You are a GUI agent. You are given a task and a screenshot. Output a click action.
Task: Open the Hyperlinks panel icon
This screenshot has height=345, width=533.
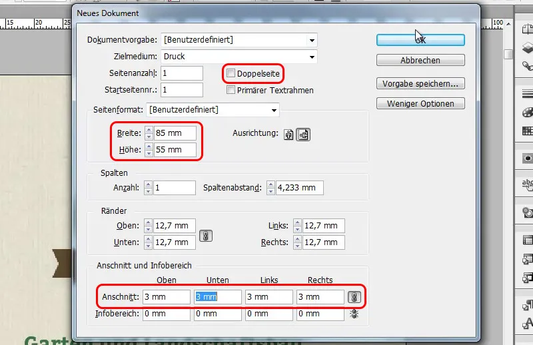tap(527, 184)
